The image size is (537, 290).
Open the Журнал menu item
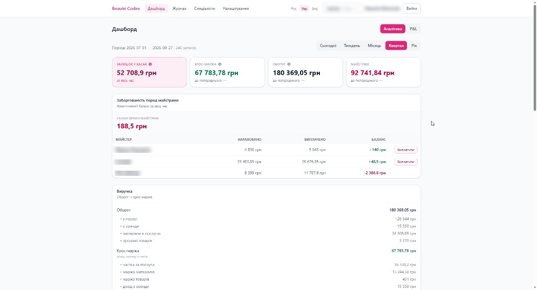(179, 8)
